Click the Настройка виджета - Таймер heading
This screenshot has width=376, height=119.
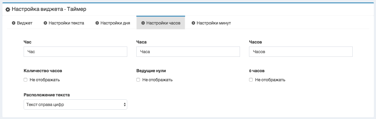(x=49, y=9)
